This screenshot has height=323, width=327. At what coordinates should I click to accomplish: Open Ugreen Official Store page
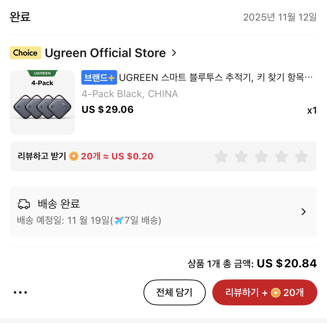[105, 53]
